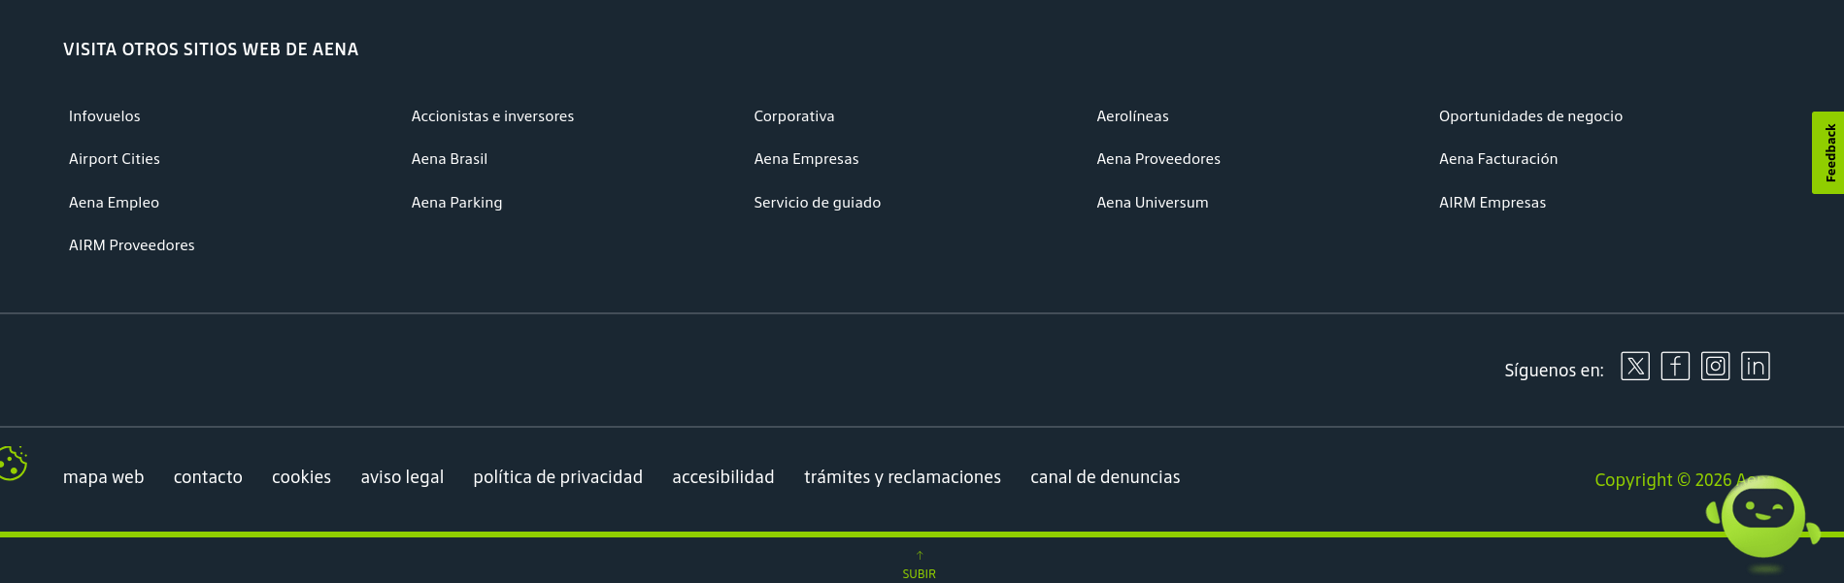Image resolution: width=1844 pixels, height=583 pixels.
Task: Open Aena's Instagram profile icon
Action: (x=1715, y=367)
